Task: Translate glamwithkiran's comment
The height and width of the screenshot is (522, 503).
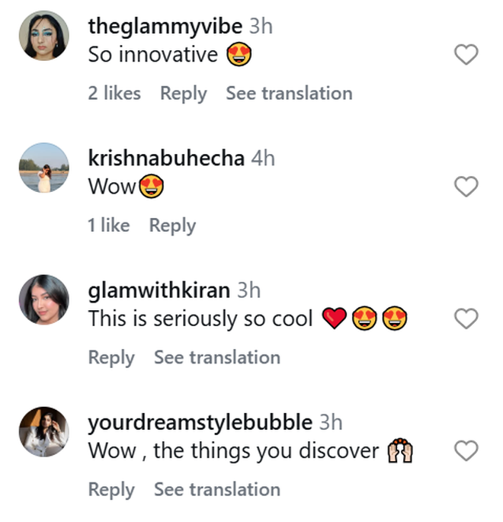Action: [x=217, y=357]
